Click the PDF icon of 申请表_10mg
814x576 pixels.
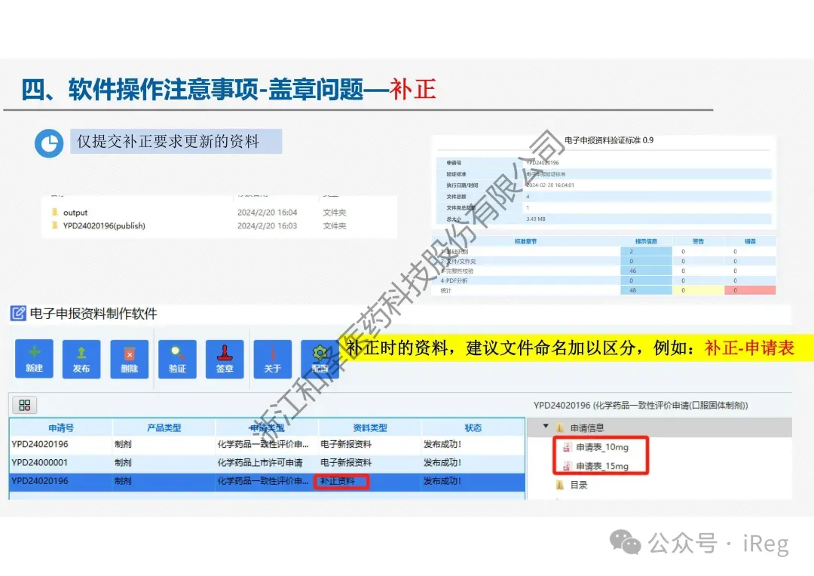(567, 447)
